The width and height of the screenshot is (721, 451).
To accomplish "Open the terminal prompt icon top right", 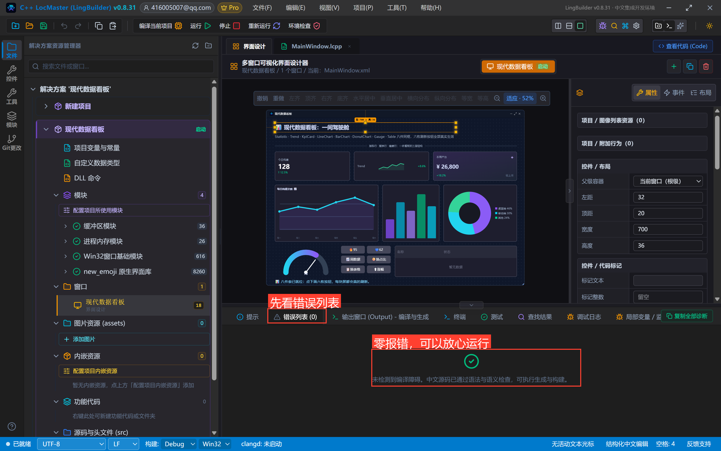I will click(x=669, y=26).
